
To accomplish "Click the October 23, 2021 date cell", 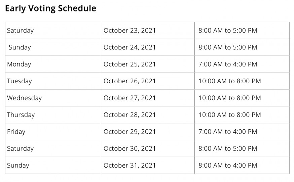I will 147,30.
